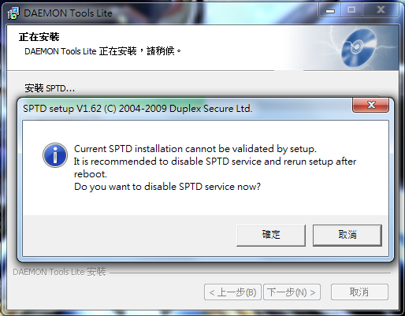Viewport: 405px width, 316px height.
Task: Close the DAEMON Tools Lite installer window
Action: coord(381,10)
